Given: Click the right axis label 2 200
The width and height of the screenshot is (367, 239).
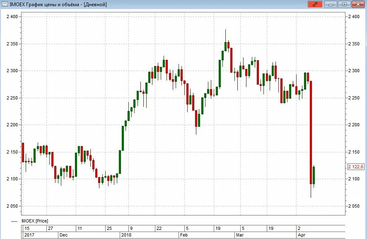Looking at the screenshot, I should click(354, 125).
